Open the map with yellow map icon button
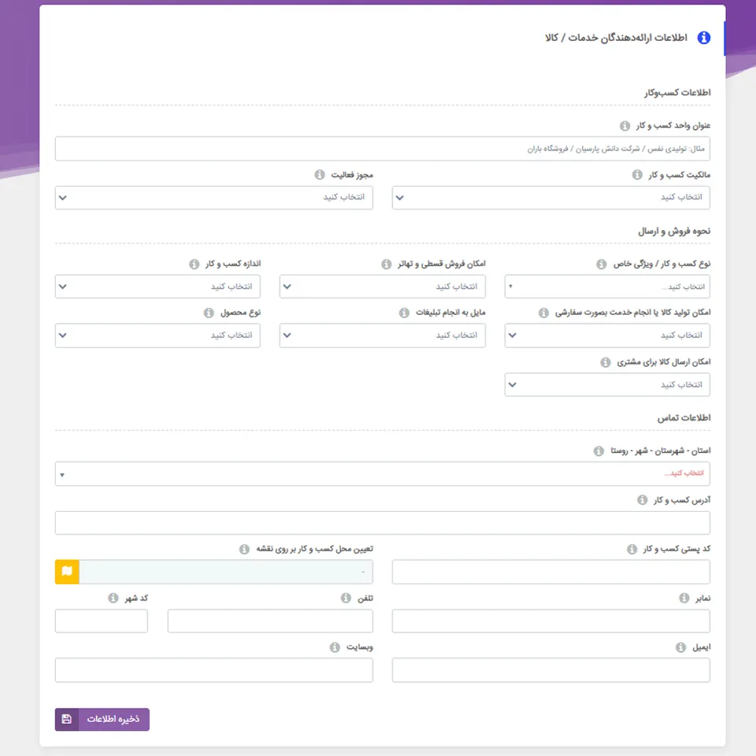This screenshot has width=756, height=756. point(67,572)
